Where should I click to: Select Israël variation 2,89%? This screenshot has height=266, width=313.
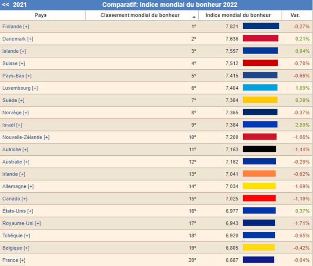[302, 125]
